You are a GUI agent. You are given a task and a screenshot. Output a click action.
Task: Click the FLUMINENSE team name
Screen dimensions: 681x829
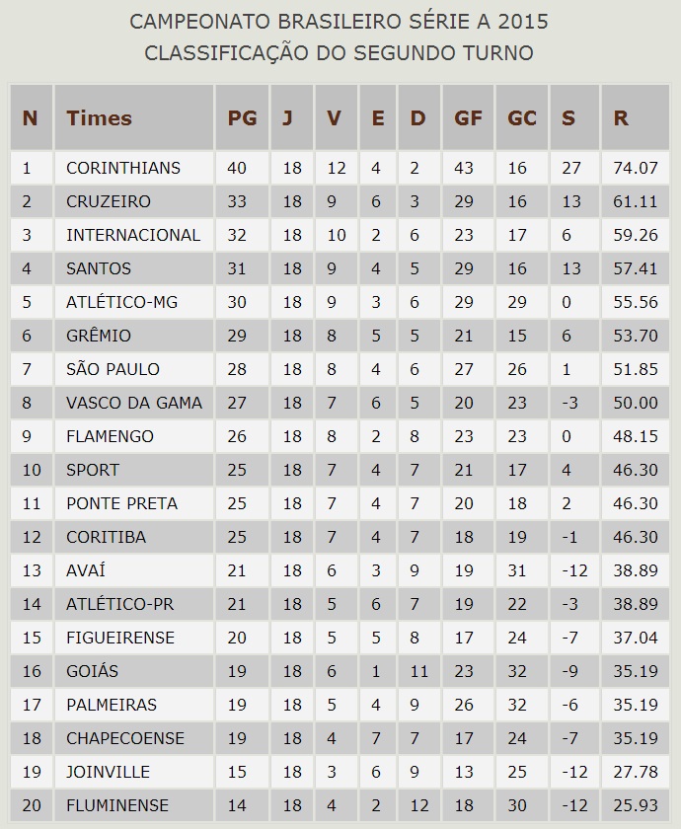click(117, 805)
